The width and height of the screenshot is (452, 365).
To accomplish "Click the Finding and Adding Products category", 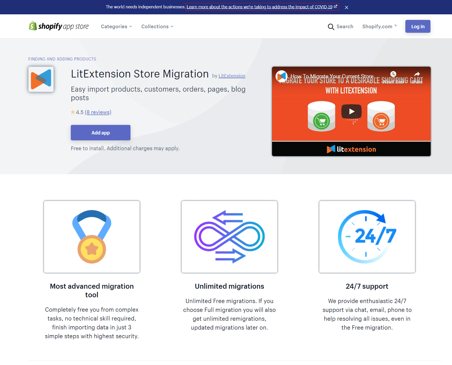I will click(62, 59).
